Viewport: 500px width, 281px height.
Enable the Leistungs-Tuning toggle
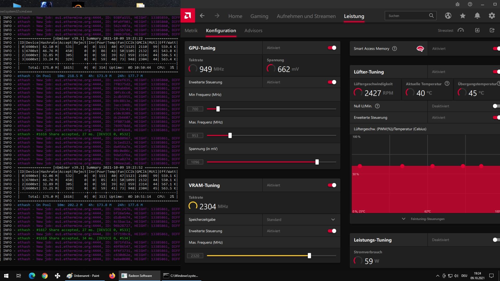[496, 240]
